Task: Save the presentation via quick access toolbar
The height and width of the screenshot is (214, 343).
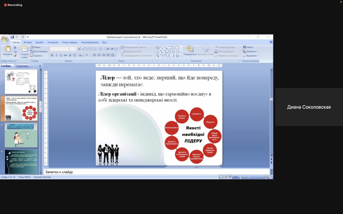Action: tap(12, 37)
